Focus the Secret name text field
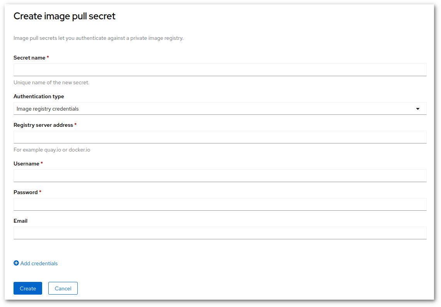This screenshot has width=441, height=307. tap(220, 70)
